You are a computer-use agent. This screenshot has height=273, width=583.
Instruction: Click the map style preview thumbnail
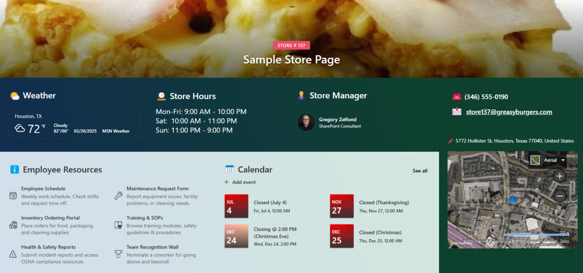pyautogui.click(x=535, y=160)
